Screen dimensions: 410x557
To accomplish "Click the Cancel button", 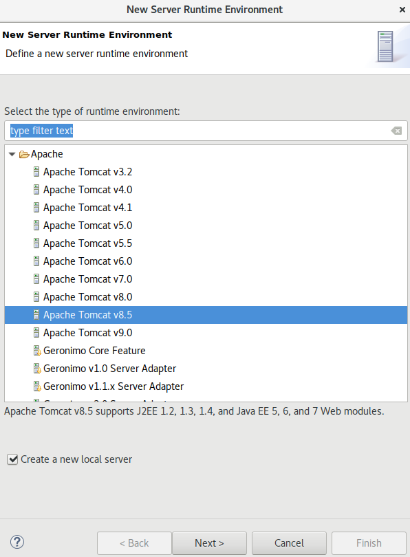I will [x=289, y=543].
